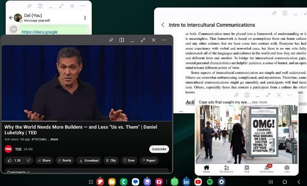Viewport: 307px width, 186px height.
Task: Tap the Back navigation button
Action: pos(299,182)
